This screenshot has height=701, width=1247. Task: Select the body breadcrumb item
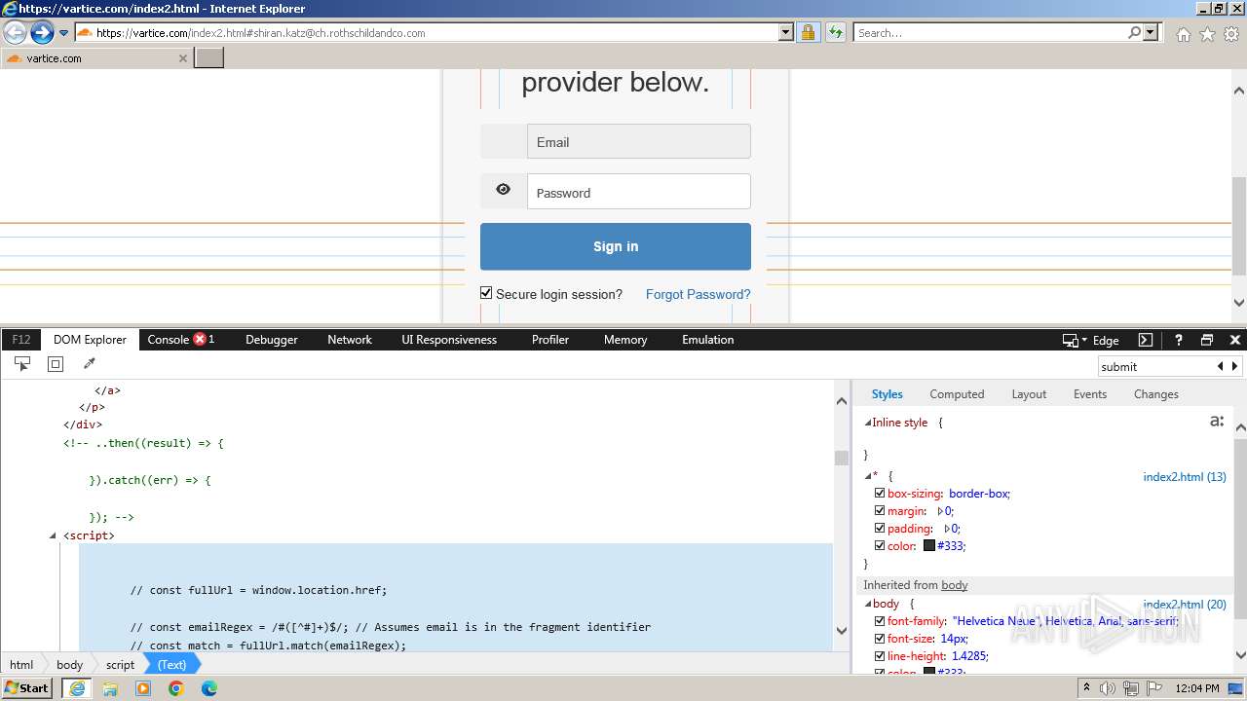click(69, 665)
